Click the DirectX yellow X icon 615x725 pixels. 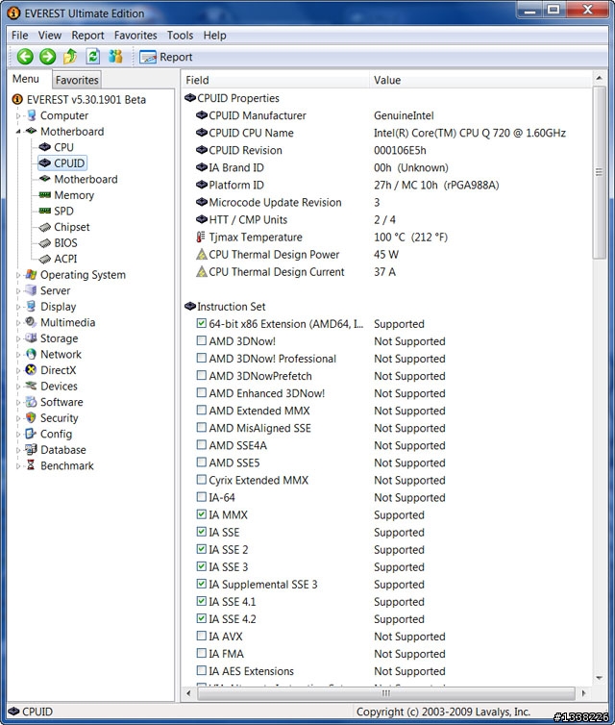click(31, 370)
